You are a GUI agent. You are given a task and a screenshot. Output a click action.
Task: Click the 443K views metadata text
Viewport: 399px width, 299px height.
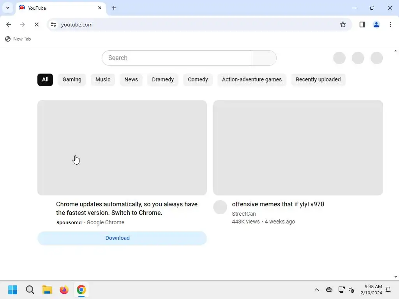point(245,222)
